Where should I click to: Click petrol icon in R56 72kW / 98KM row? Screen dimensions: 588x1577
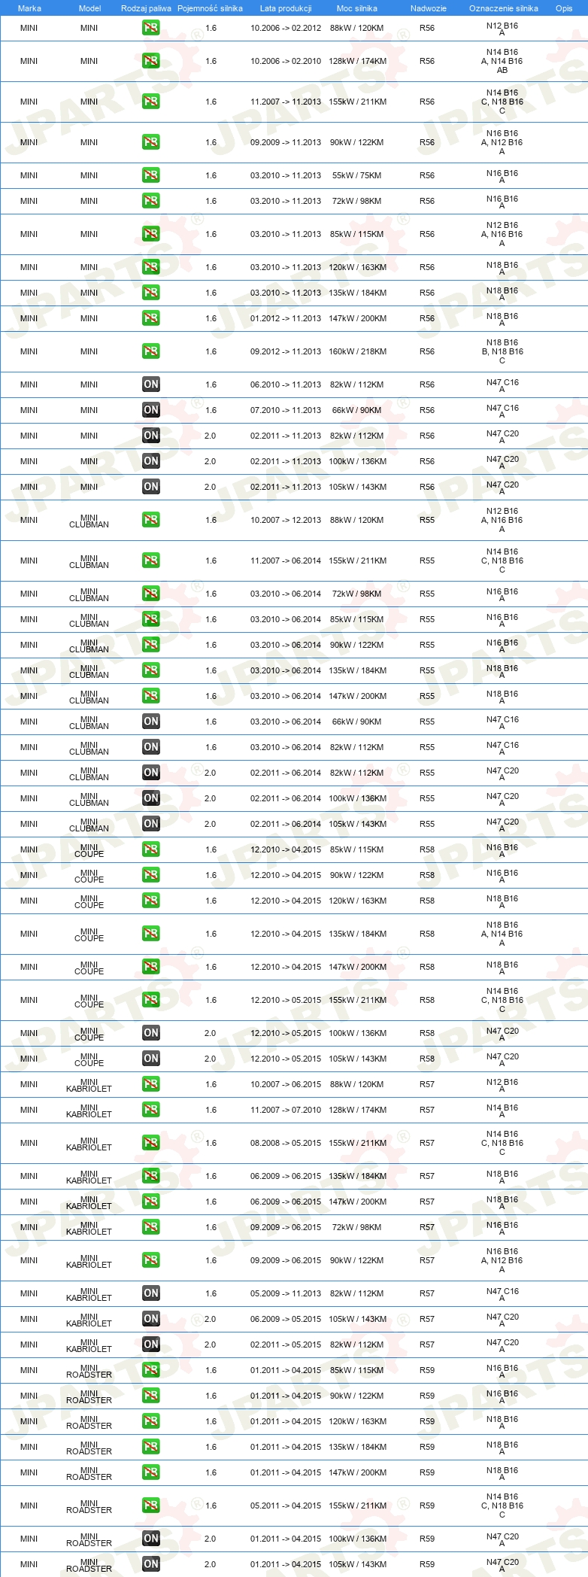coord(151,201)
